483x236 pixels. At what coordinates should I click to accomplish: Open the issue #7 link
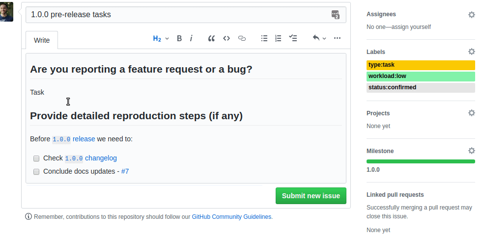point(125,171)
